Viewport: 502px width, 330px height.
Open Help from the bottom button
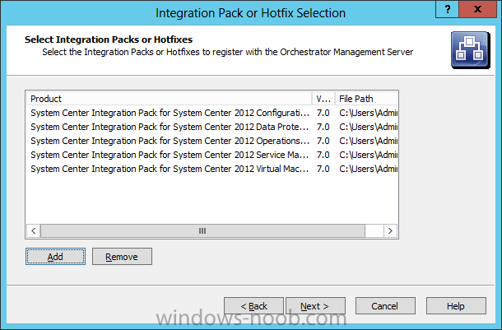coord(456,306)
